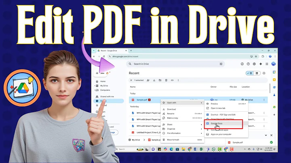Viewport: 291px width, 163px height.
Task: Open the Open with submenu entry
Action: [x=182, y=102]
